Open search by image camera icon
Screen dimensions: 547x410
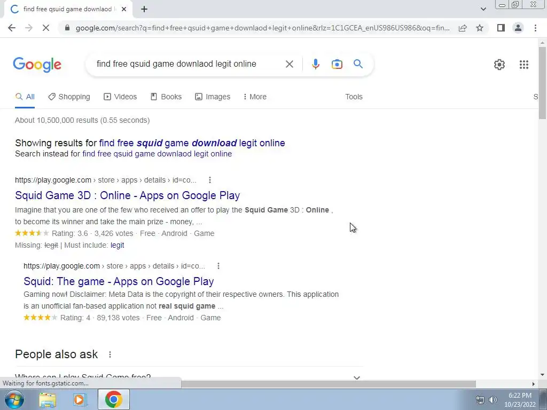[x=337, y=64]
